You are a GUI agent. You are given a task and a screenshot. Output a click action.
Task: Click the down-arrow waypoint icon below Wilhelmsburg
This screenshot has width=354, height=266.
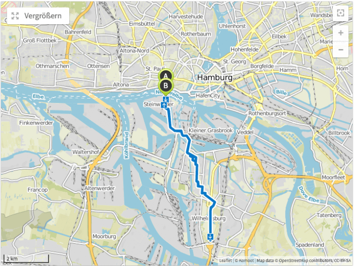[x=210, y=237]
